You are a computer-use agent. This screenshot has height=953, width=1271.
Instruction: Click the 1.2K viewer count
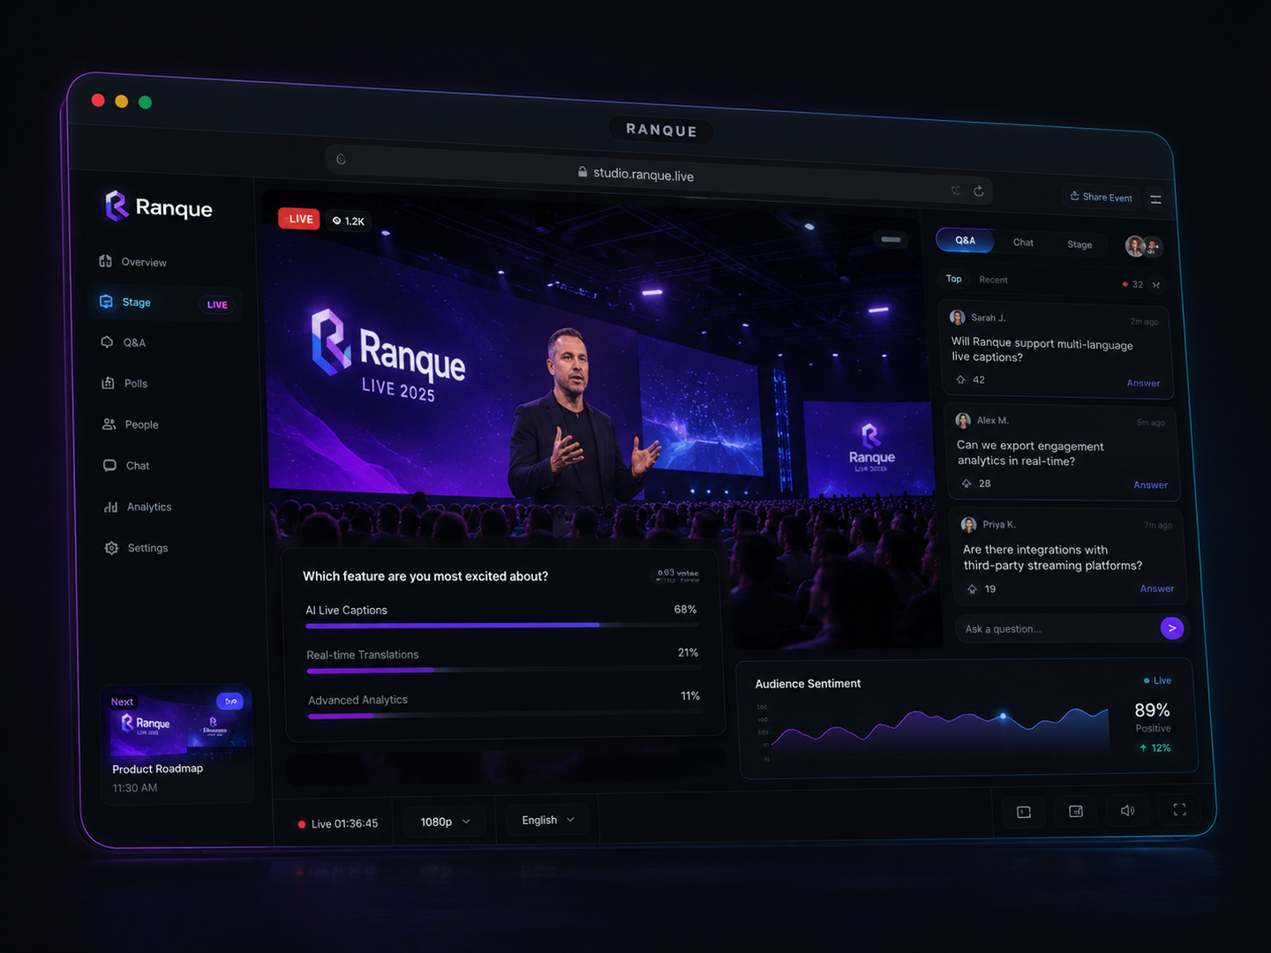[349, 221]
